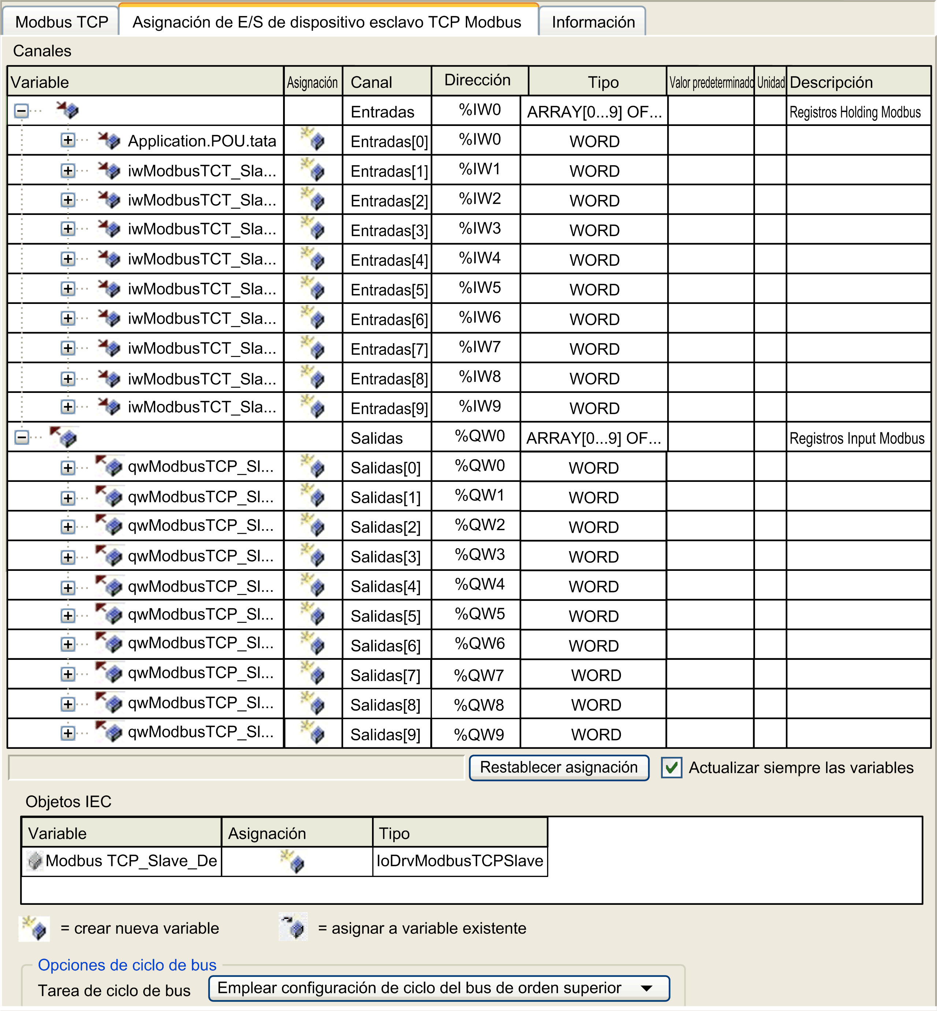Expand the Entradas[5] variable row
The width and height of the screenshot is (937, 1011).
pyautogui.click(x=67, y=289)
